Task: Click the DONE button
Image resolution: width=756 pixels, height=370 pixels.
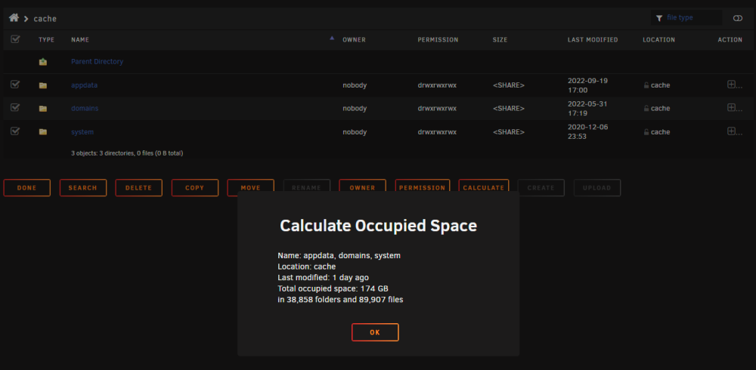Action: (x=27, y=188)
